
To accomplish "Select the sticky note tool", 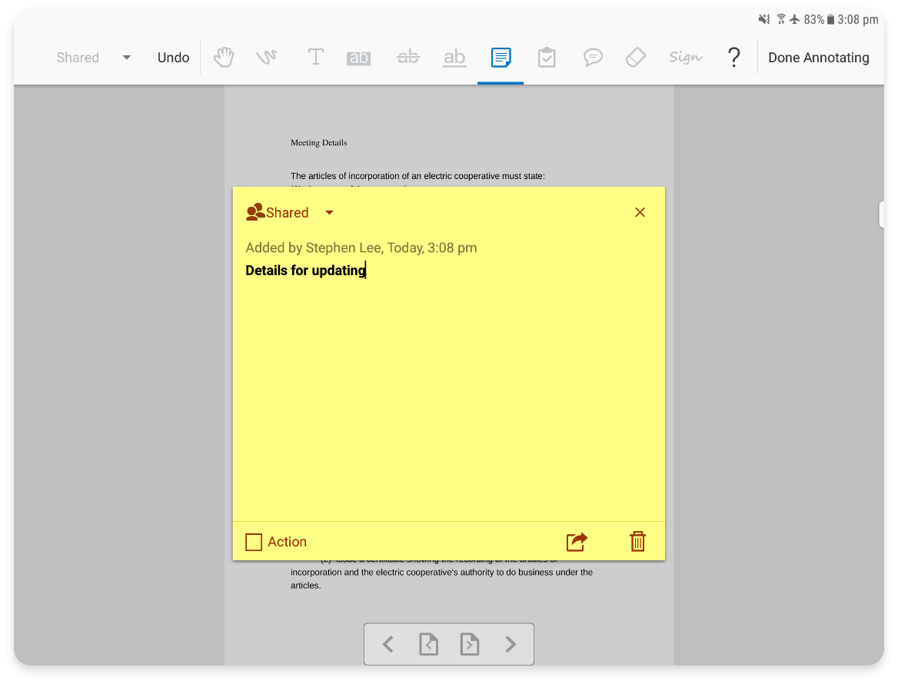I will pyautogui.click(x=501, y=58).
